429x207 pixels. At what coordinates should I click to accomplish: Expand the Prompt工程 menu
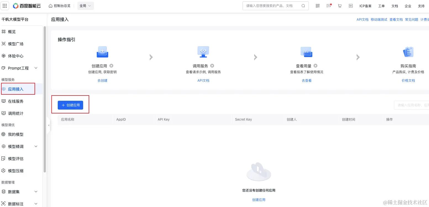click(x=36, y=68)
